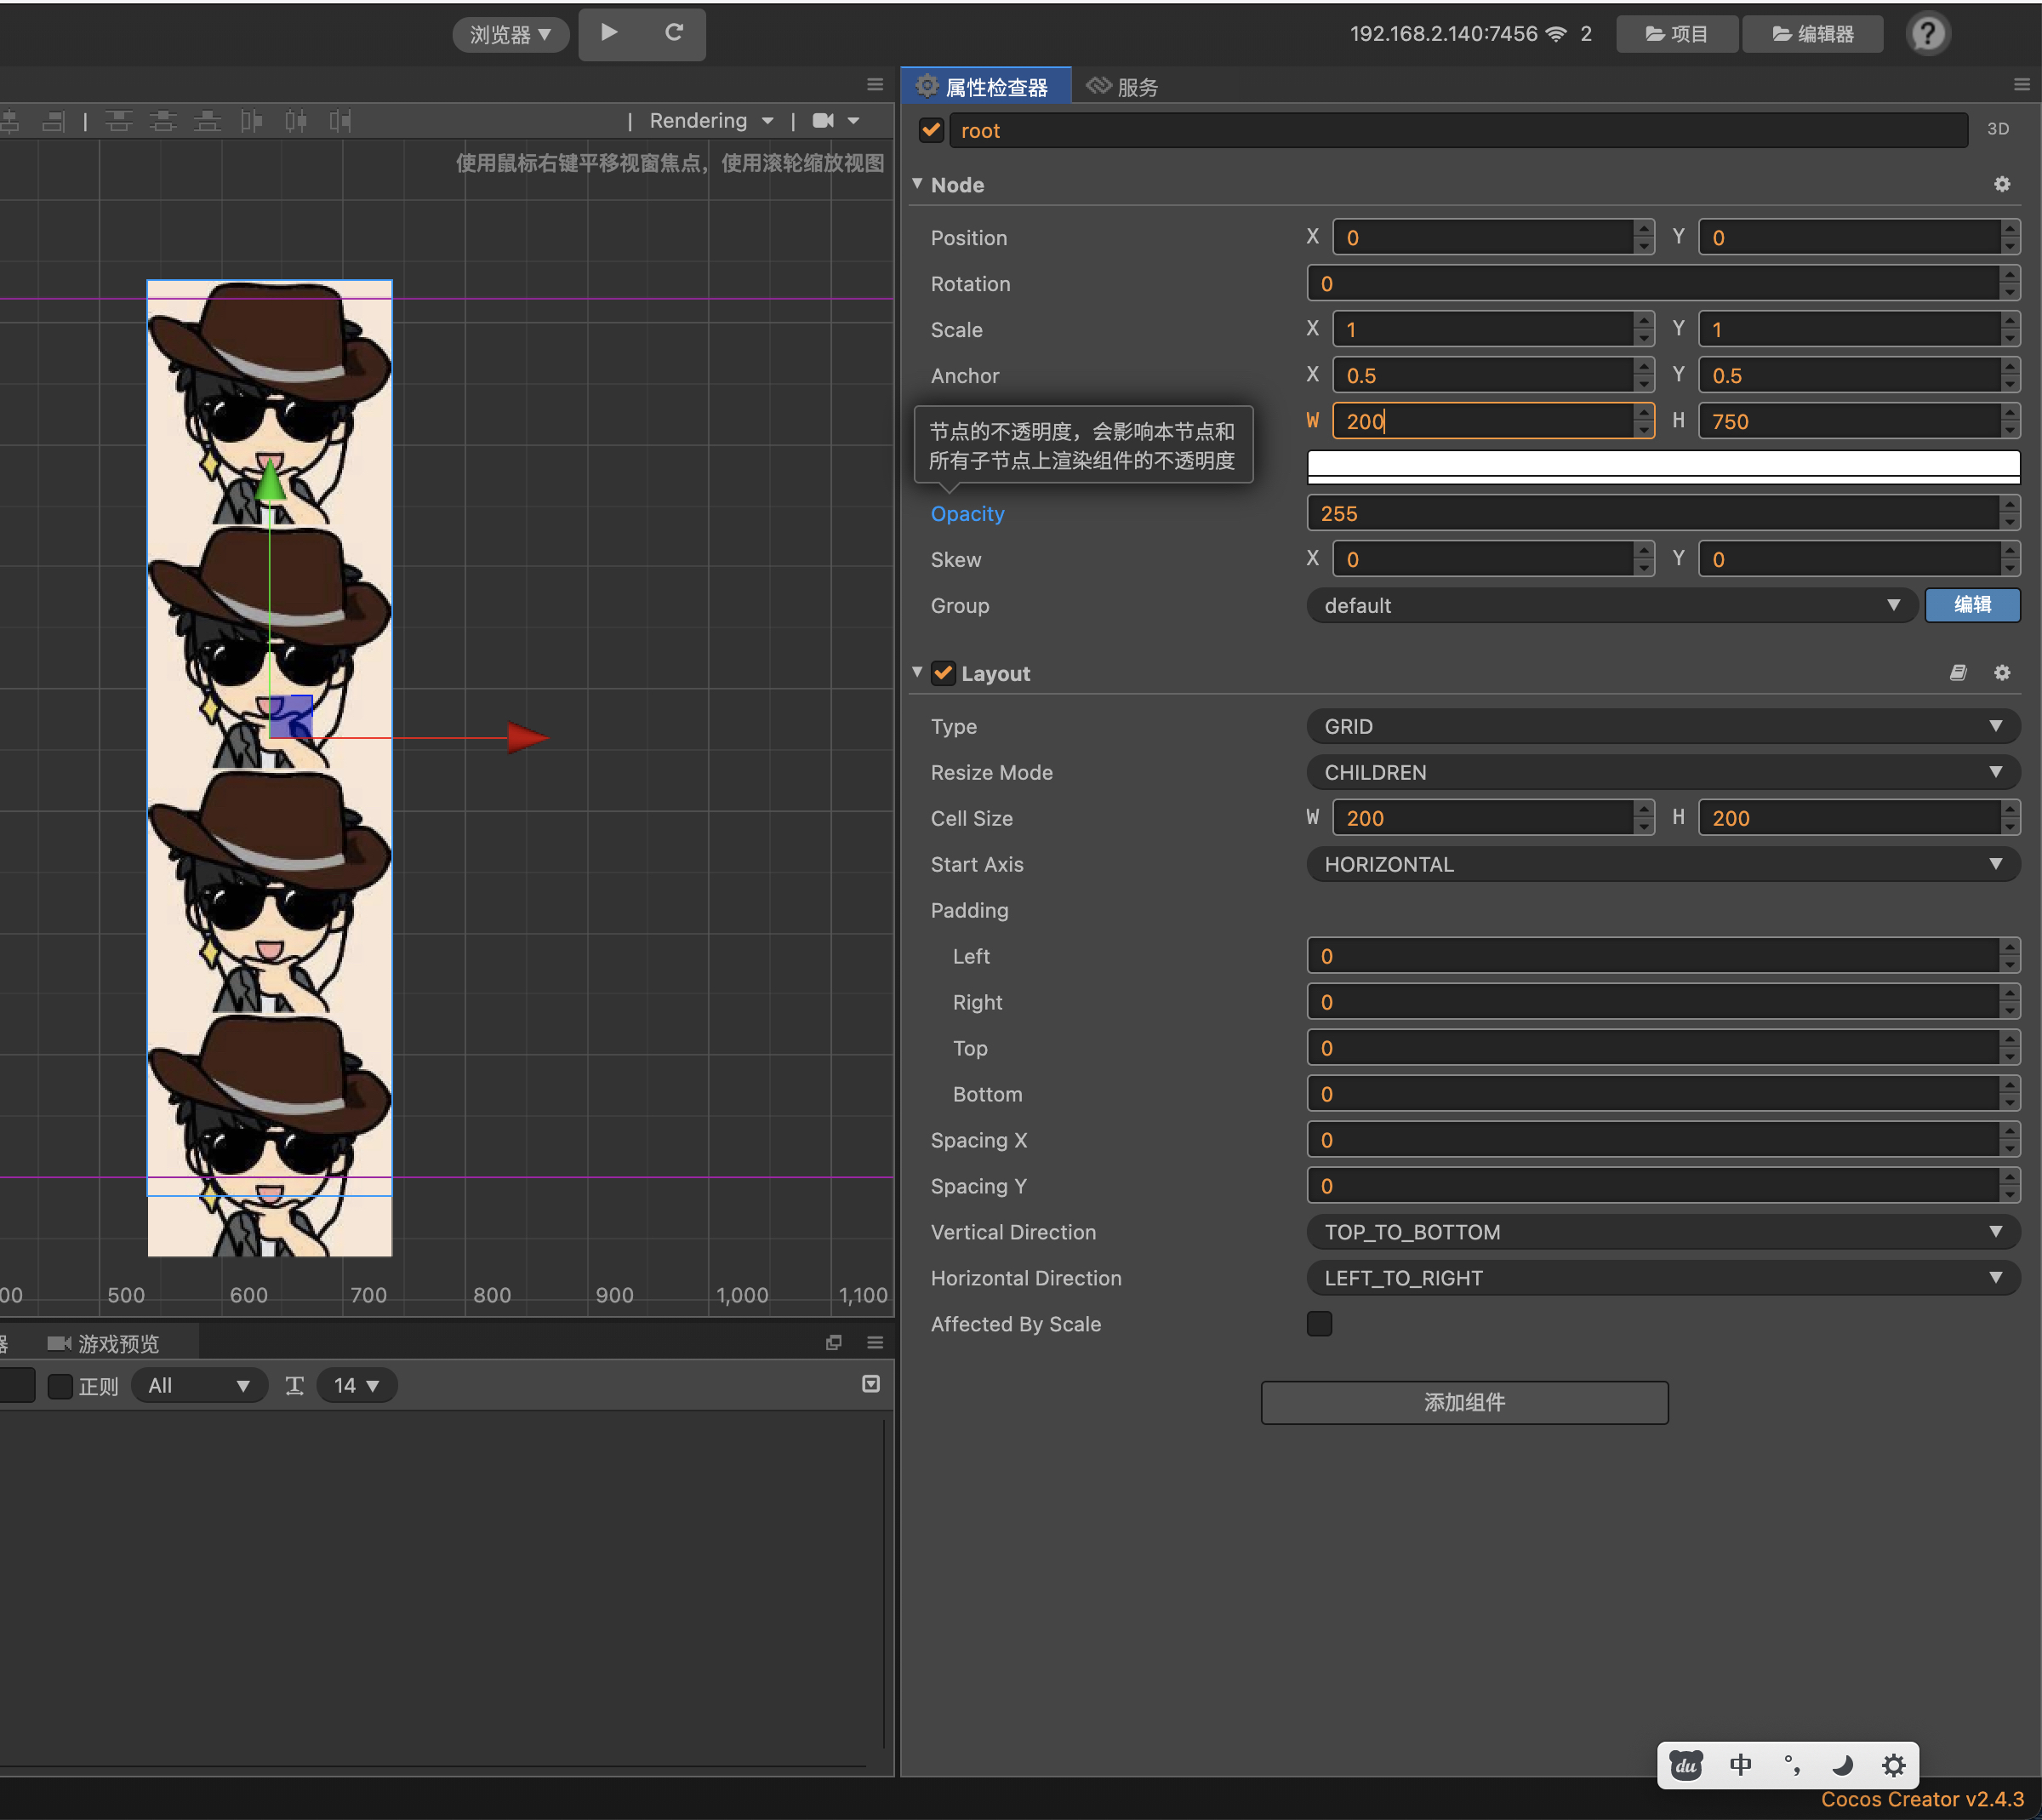Click the 编辑 group button
The width and height of the screenshot is (2042, 1820).
(1971, 605)
